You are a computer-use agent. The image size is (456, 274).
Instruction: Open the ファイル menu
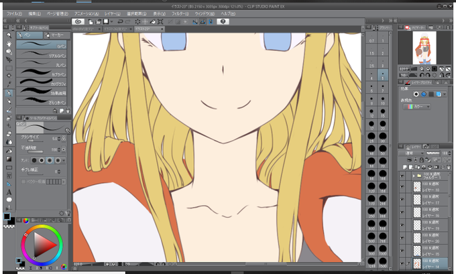point(14,13)
